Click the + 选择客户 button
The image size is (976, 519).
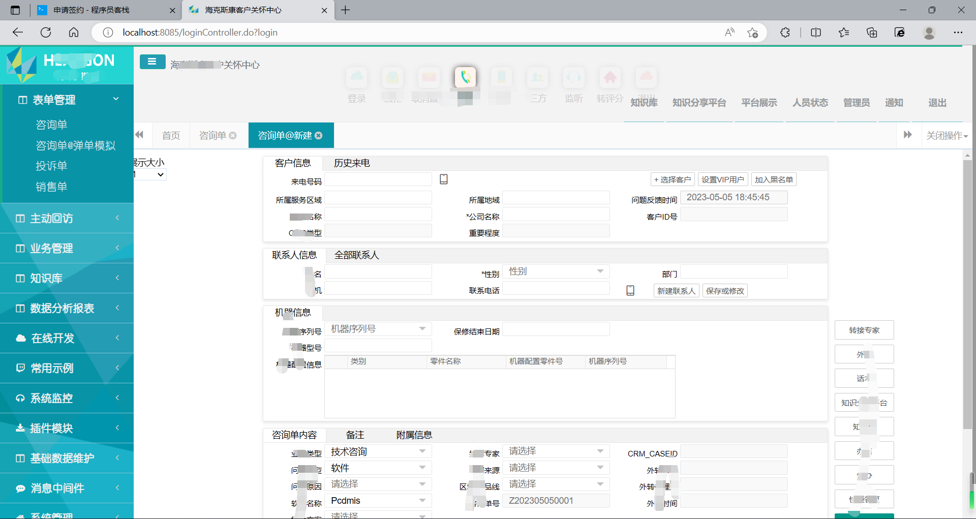click(x=673, y=179)
